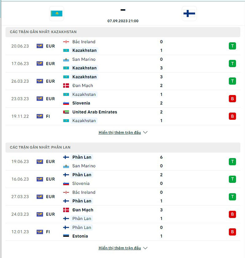The height and width of the screenshot is (258, 245).
Task: Click the Estonia flag icon
Action: [x=66, y=236]
